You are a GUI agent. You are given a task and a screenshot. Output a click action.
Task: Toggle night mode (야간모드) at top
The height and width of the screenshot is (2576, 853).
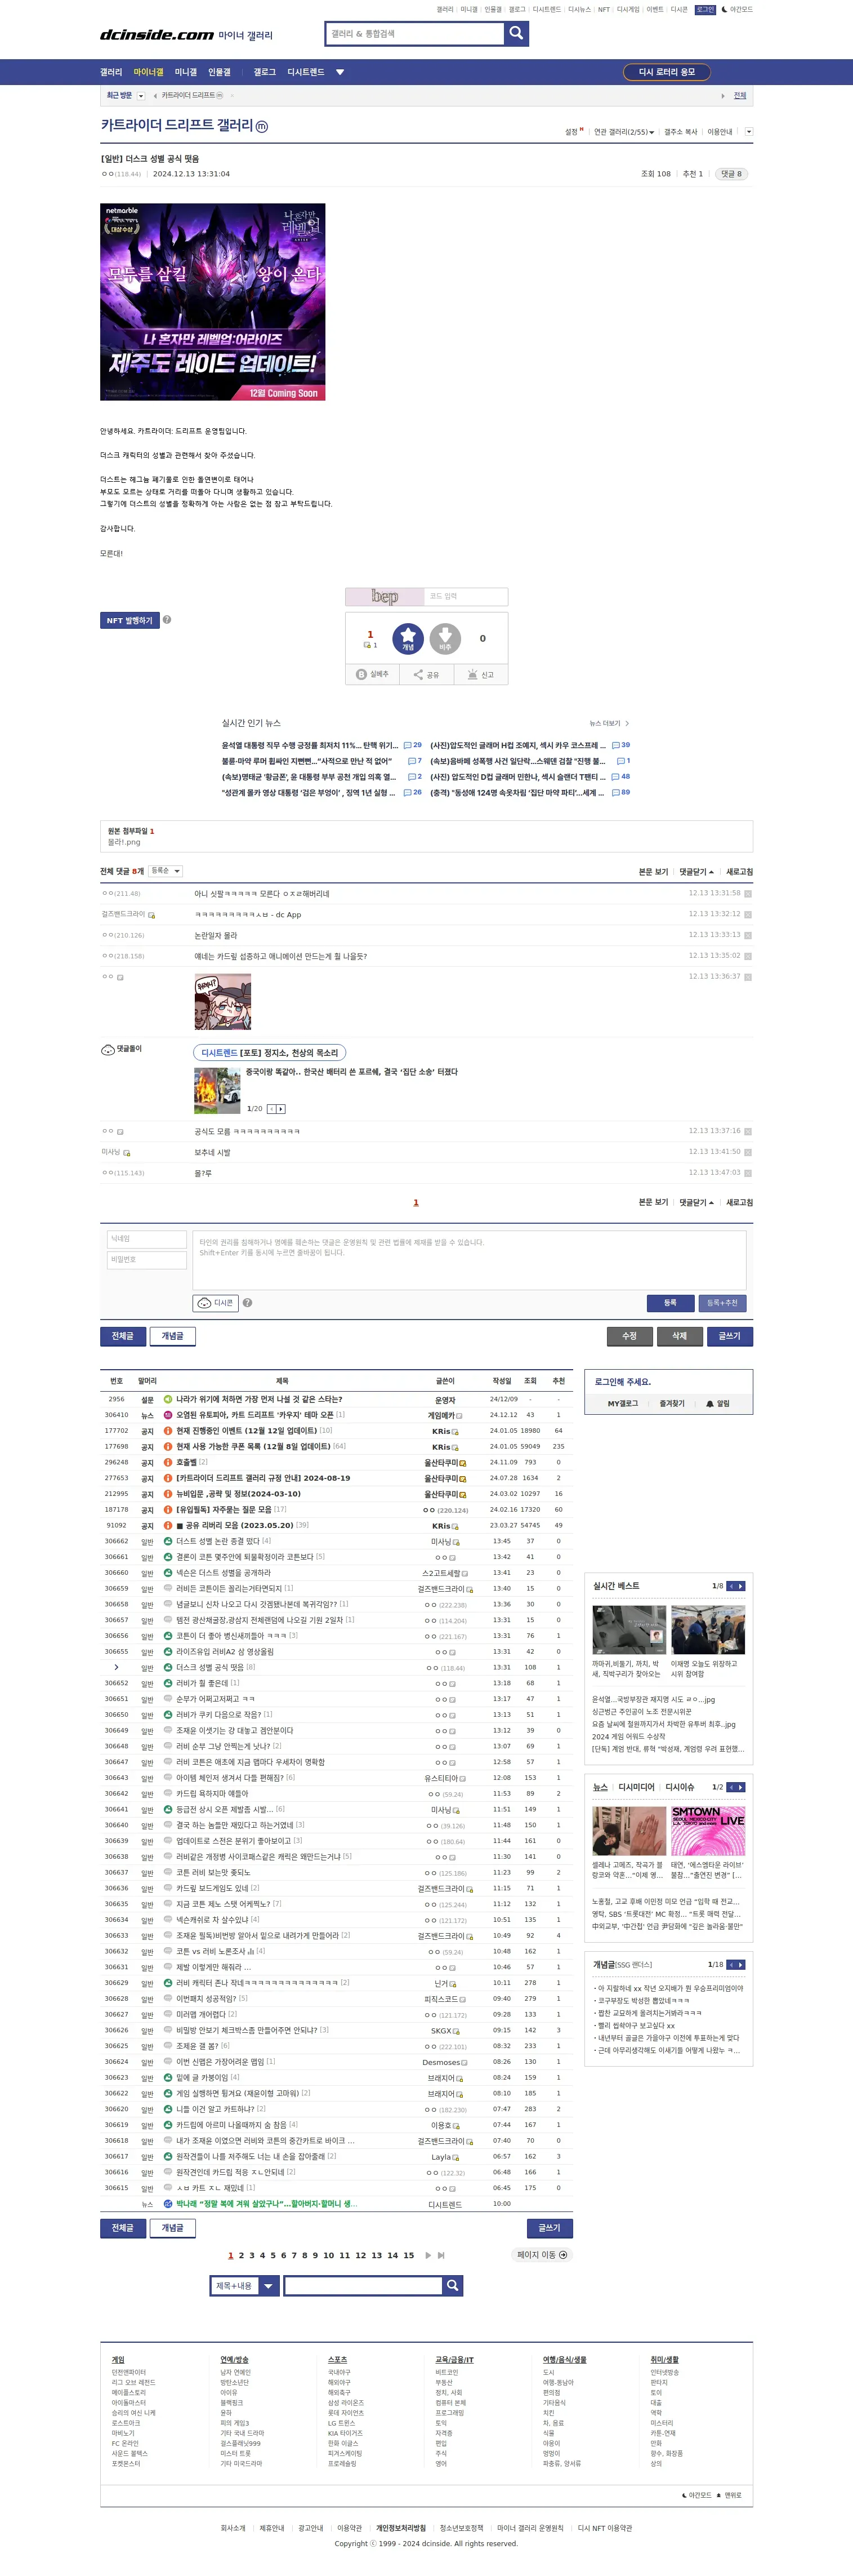click(x=737, y=9)
